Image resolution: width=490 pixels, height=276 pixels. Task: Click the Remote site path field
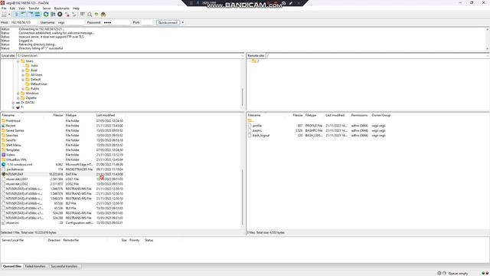[377, 56]
